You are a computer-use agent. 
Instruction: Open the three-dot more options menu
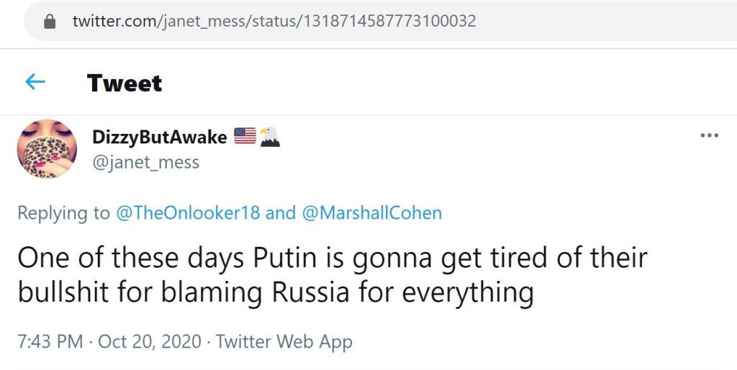tap(710, 136)
